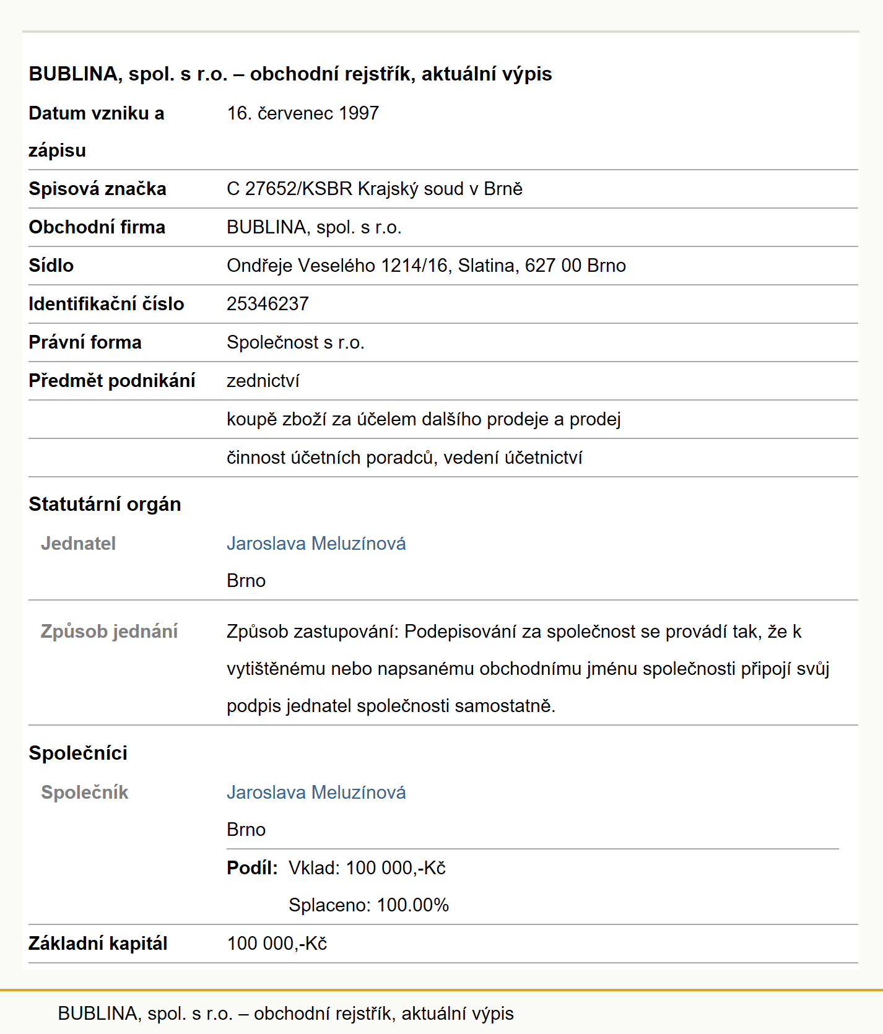
Task: Select the identification number 25346237
Action: tap(268, 304)
